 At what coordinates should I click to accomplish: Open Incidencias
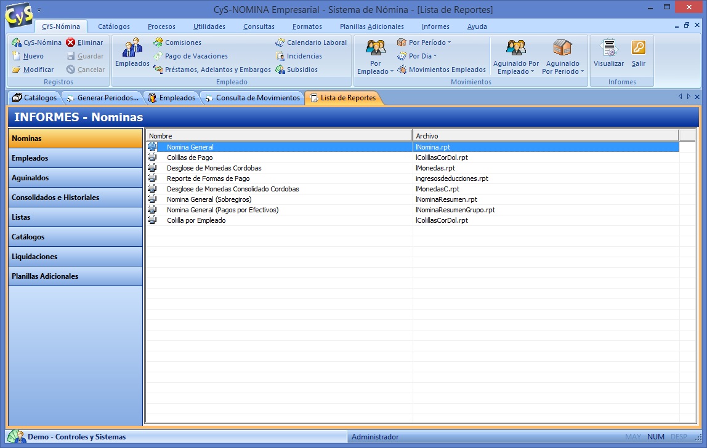(x=299, y=56)
